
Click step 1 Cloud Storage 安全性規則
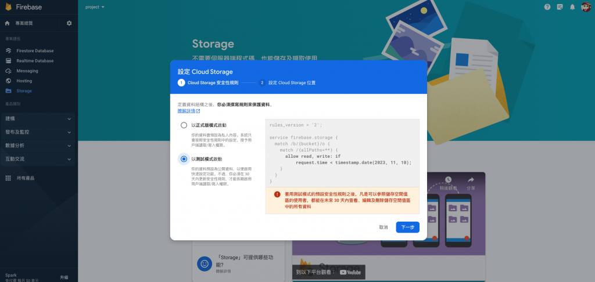209,82
